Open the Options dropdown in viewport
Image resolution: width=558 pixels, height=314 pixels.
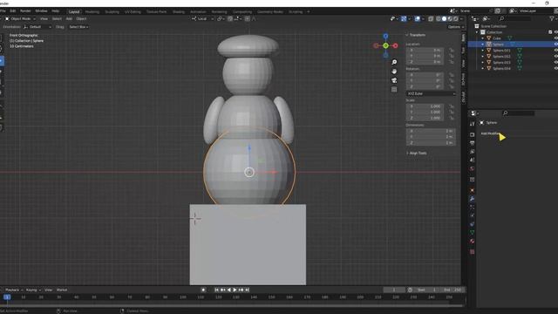pyautogui.click(x=455, y=27)
